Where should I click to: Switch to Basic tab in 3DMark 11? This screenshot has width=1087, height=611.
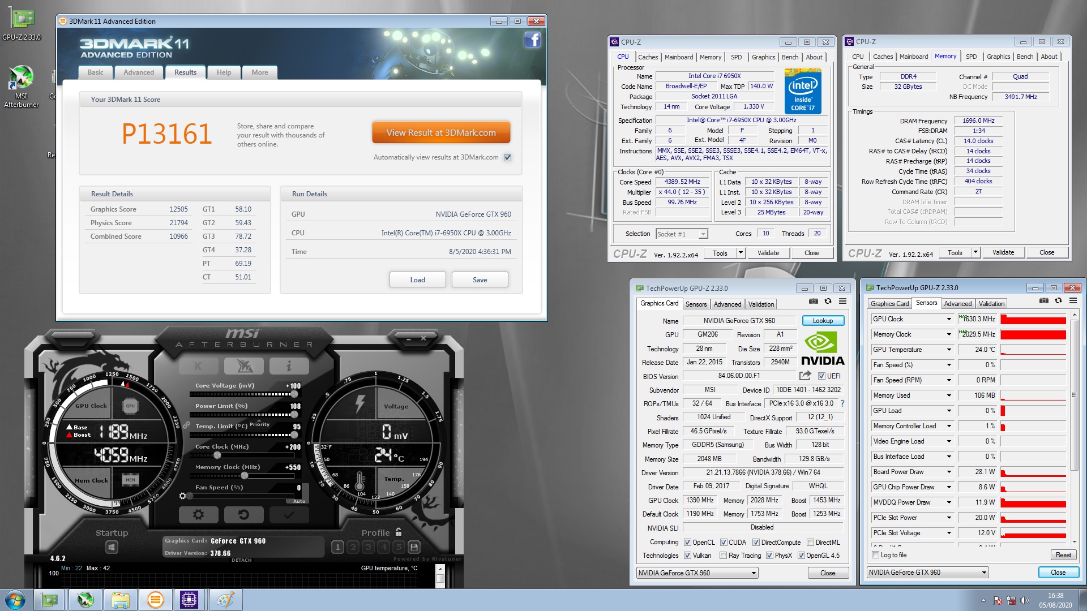(96, 72)
